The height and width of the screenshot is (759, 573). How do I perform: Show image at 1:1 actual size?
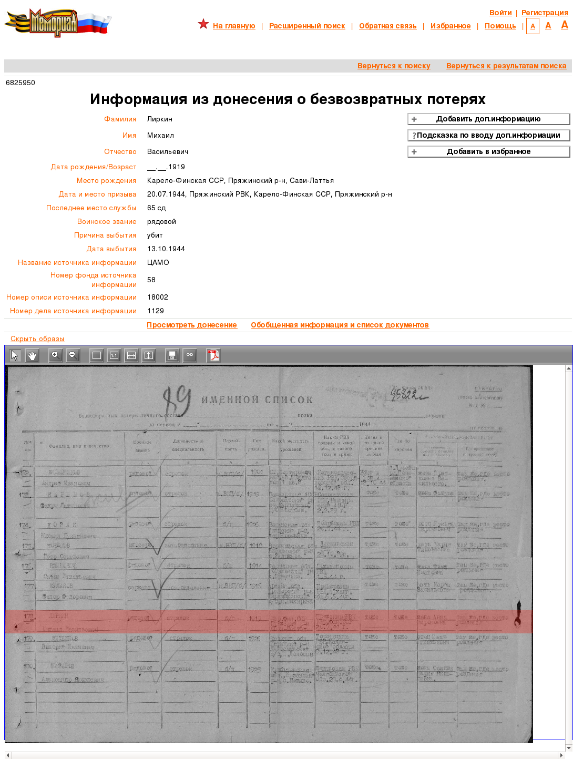[114, 355]
